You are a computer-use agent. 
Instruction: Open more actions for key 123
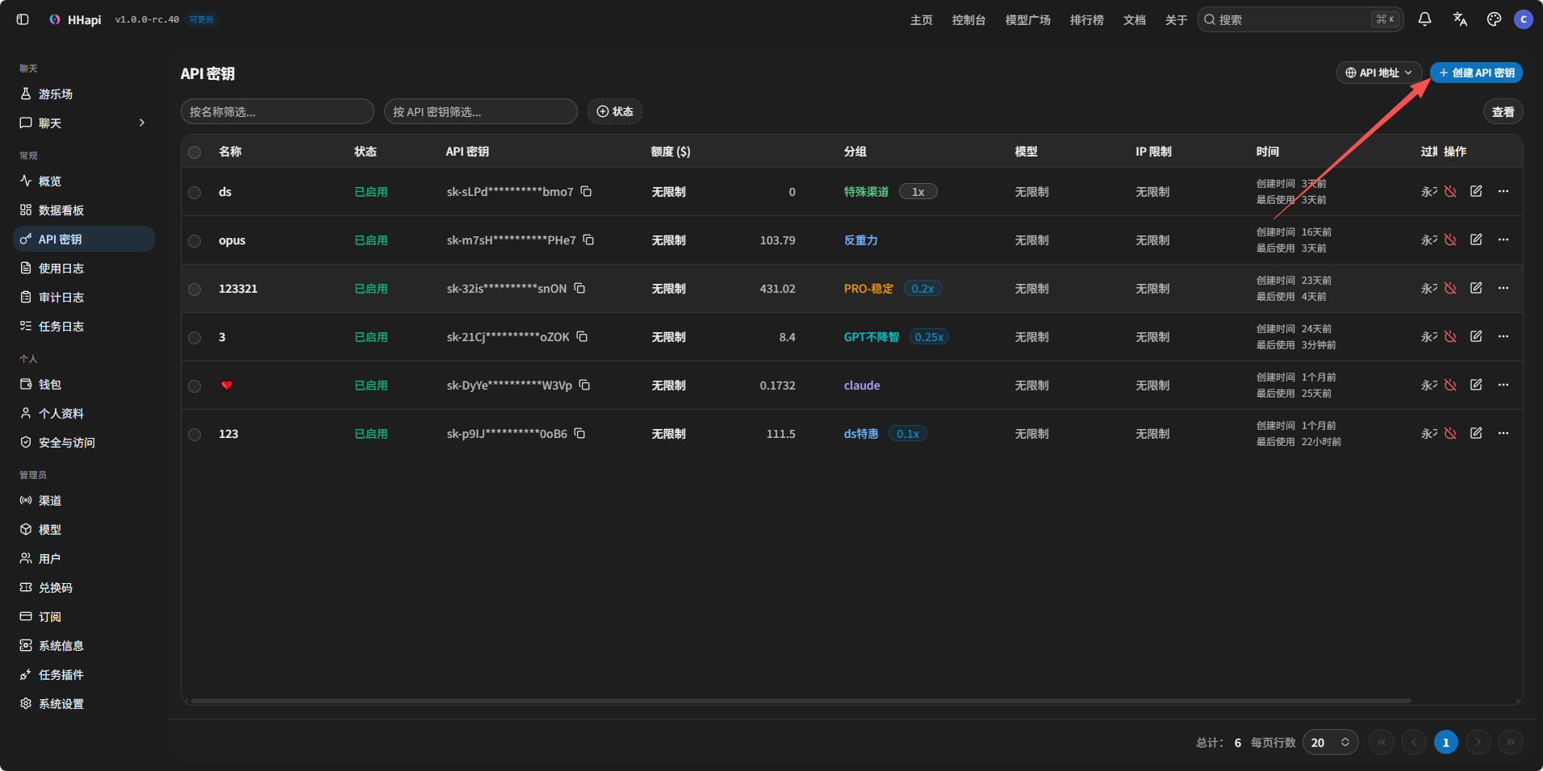coord(1503,433)
